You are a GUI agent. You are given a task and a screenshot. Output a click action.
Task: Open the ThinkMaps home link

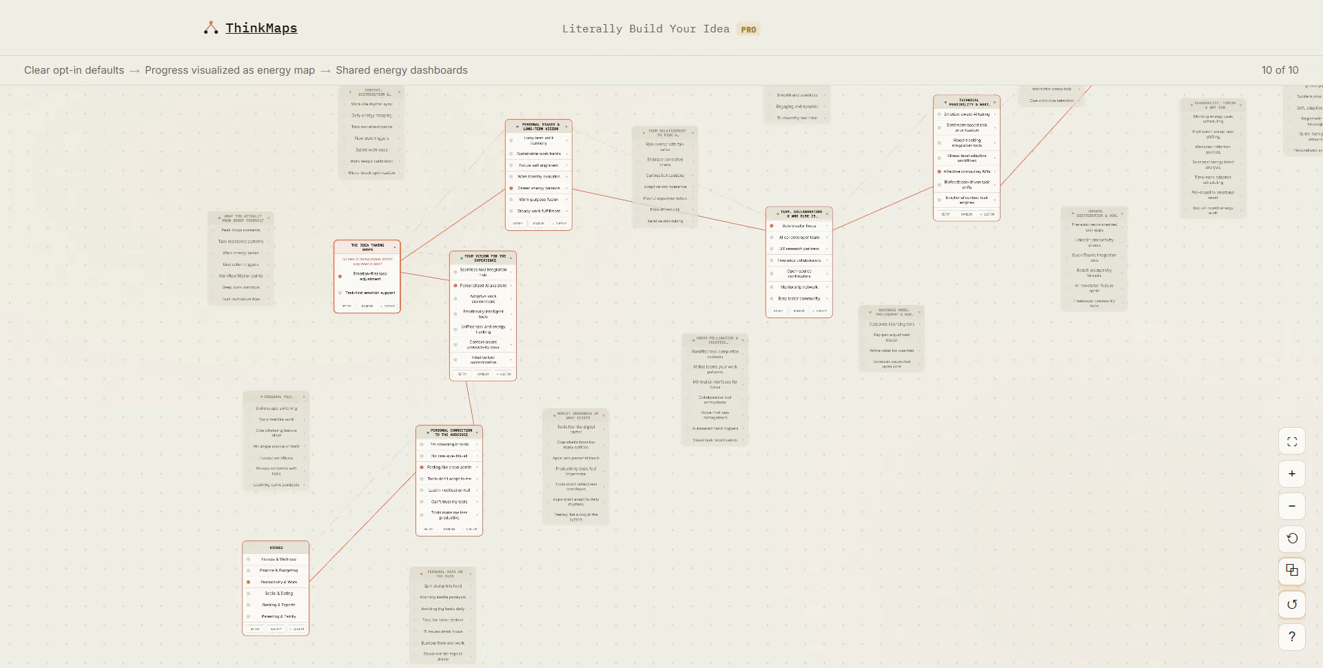(x=261, y=28)
